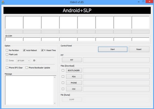
Task: Enable the Re-Partition checkbox
Action: tap(7, 50)
